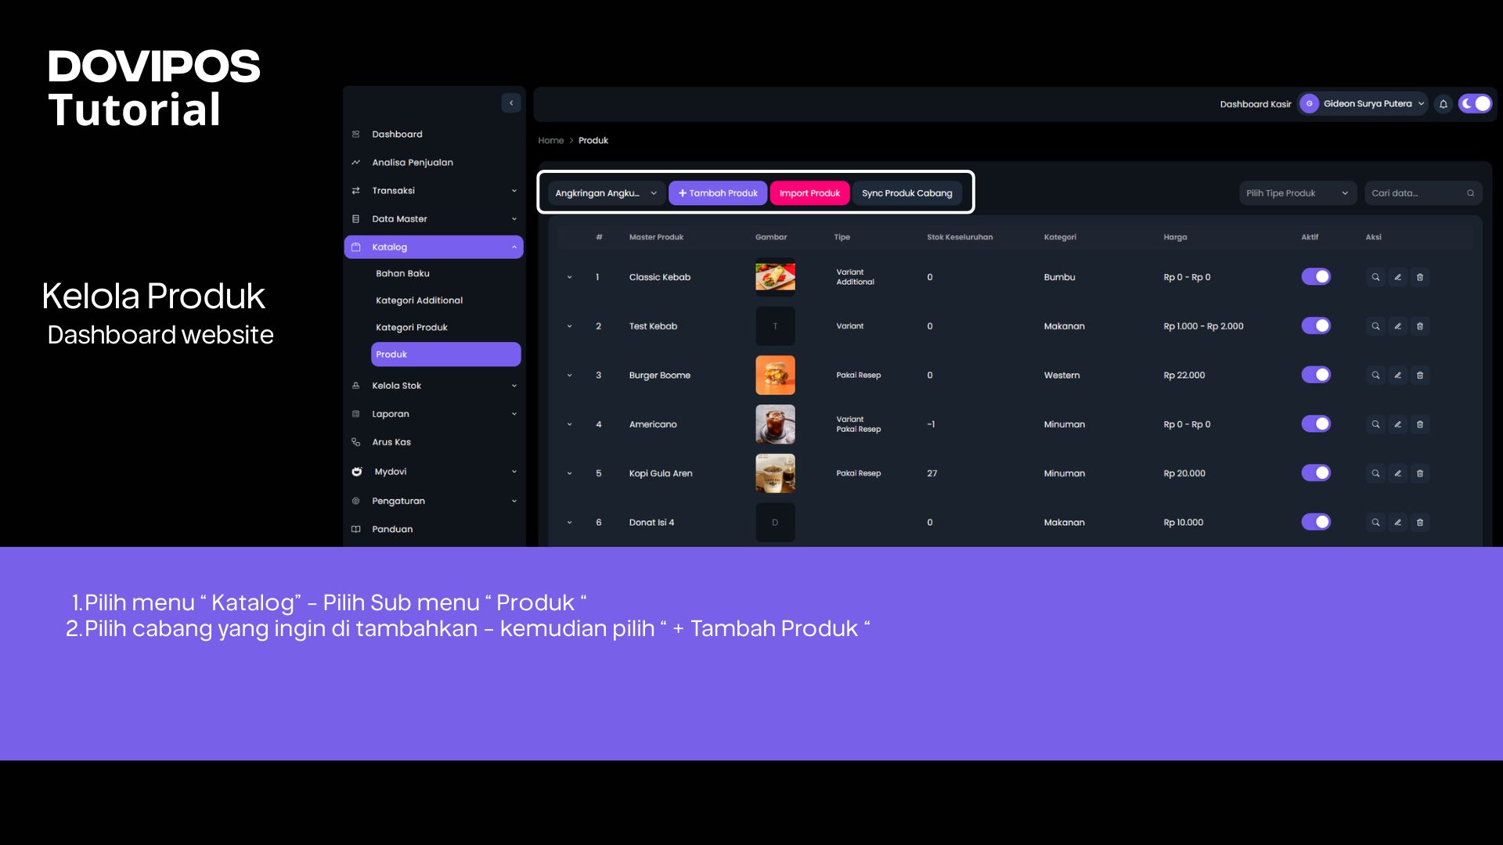The width and height of the screenshot is (1503, 845).
Task: Open the Angkringan branch dropdown
Action: click(606, 193)
